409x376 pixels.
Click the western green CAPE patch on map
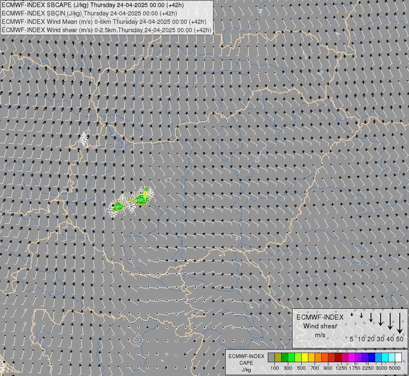point(118,207)
